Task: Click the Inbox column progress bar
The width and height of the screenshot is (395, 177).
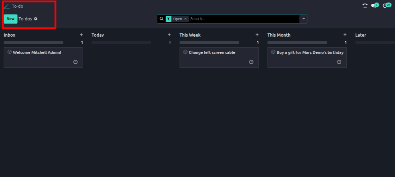Action: [34, 42]
